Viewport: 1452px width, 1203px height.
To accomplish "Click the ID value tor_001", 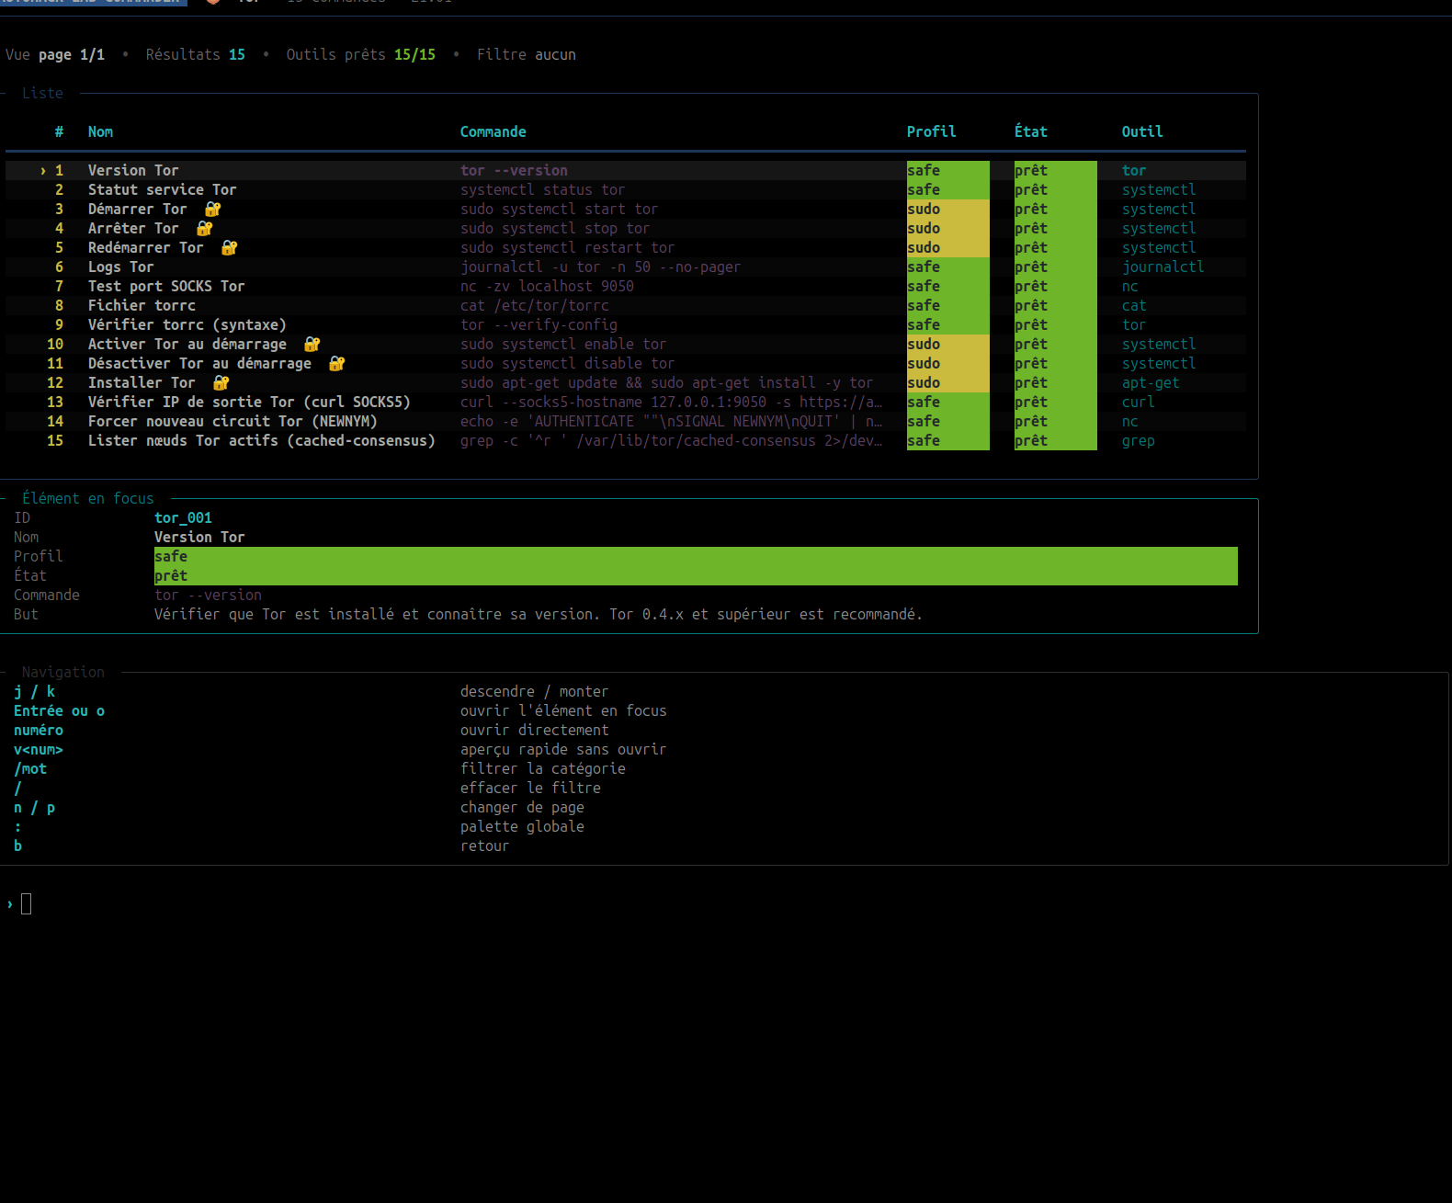I will (x=183, y=517).
